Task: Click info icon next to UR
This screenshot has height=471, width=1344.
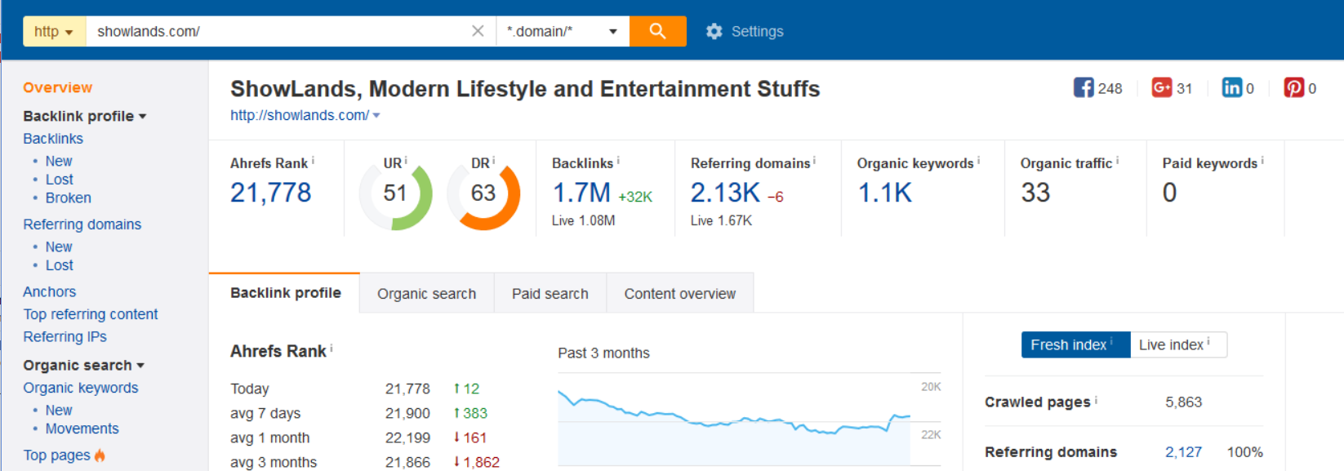Action: 406,160
